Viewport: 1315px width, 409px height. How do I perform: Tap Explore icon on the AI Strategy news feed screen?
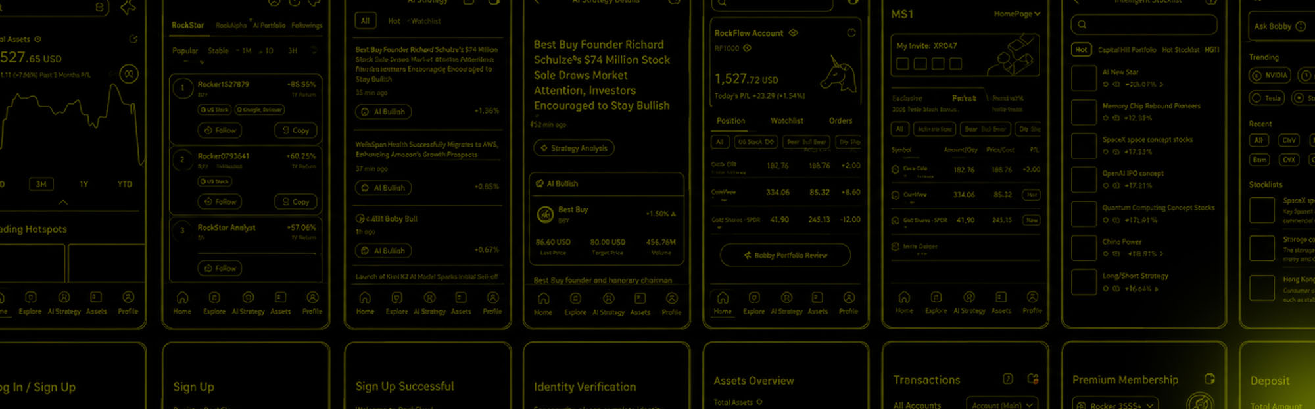pos(396,298)
